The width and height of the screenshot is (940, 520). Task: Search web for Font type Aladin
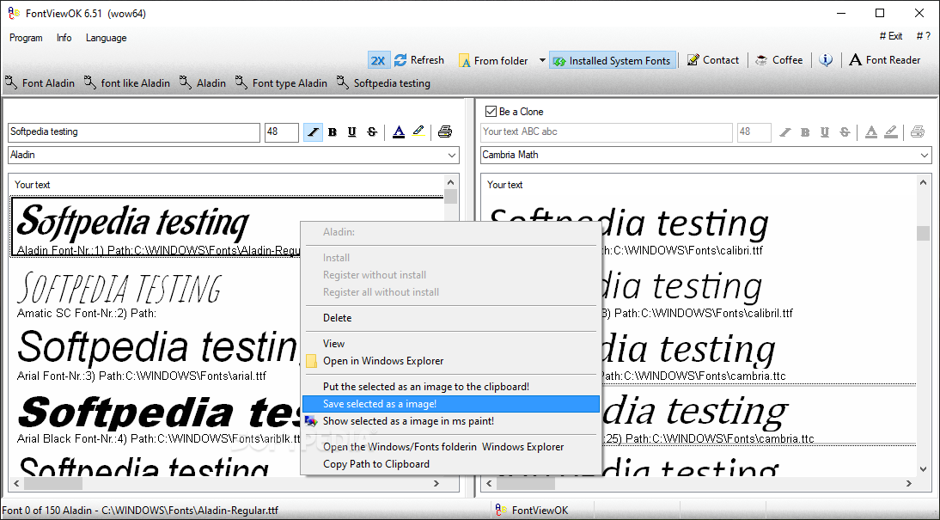point(281,83)
